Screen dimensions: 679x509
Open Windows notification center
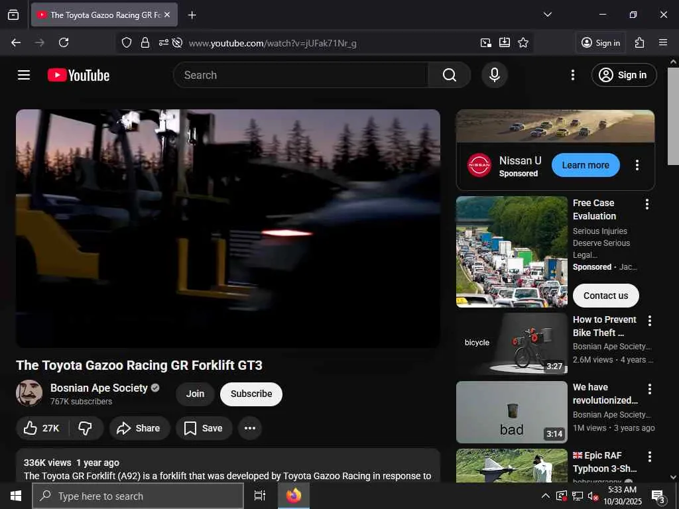click(658, 496)
